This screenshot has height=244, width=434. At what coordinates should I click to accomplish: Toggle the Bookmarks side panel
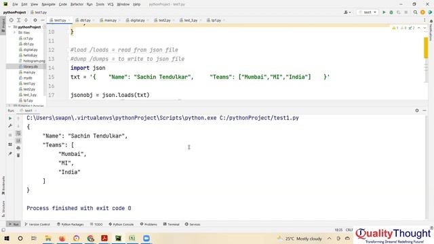point(3,185)
